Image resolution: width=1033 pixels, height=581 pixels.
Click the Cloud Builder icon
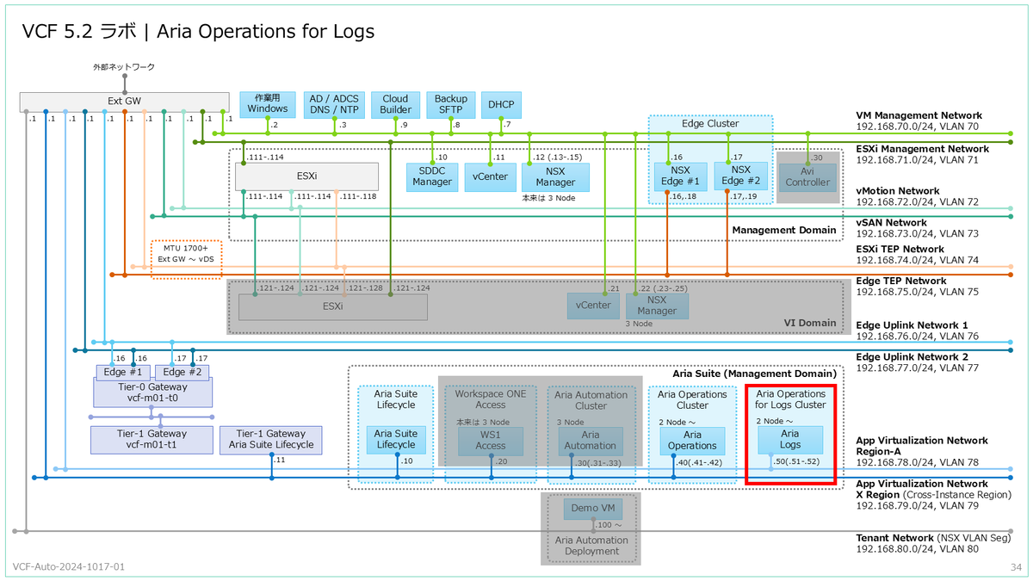[395, 104]
